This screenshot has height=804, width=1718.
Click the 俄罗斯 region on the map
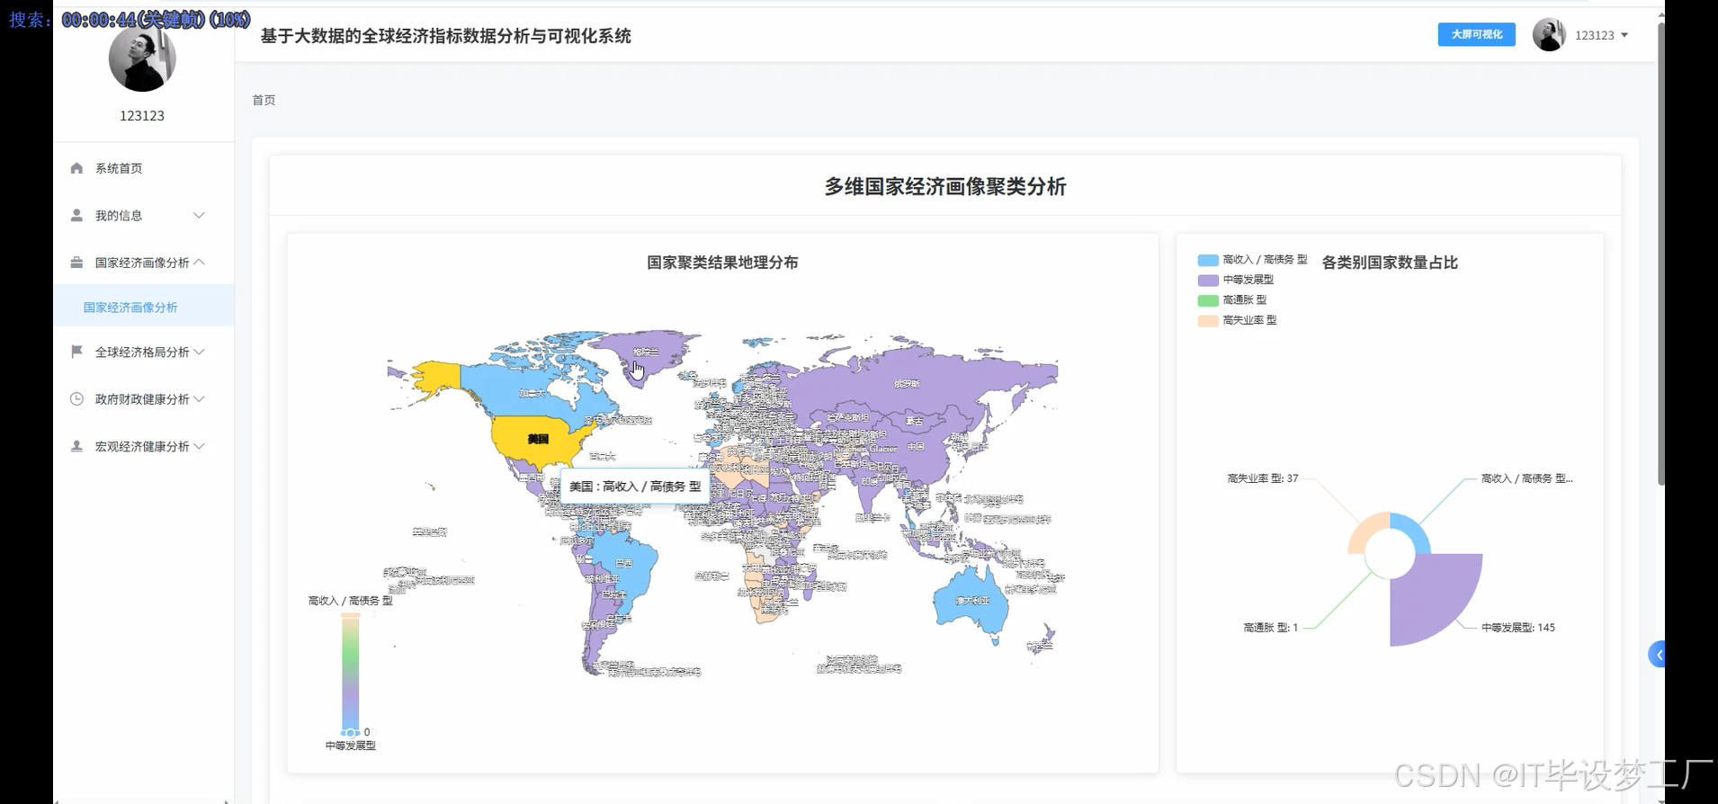907,383
